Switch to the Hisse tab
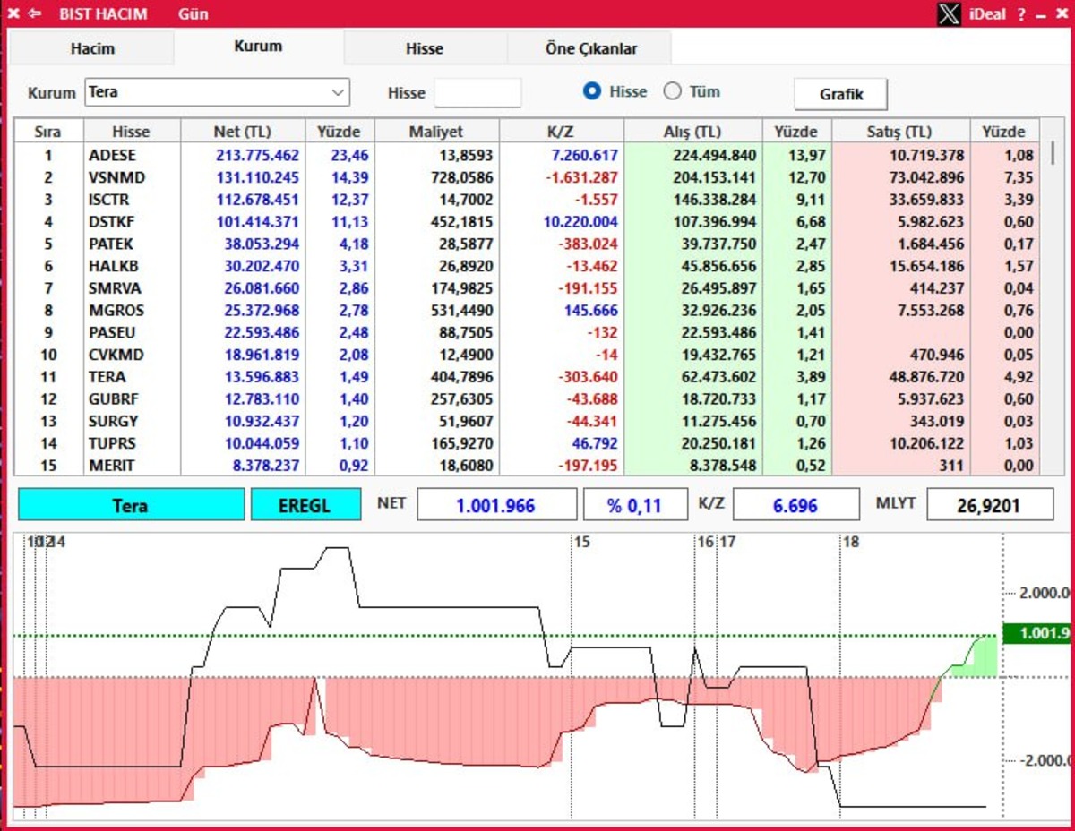The image size is (1075, 831). coord(425,48)
